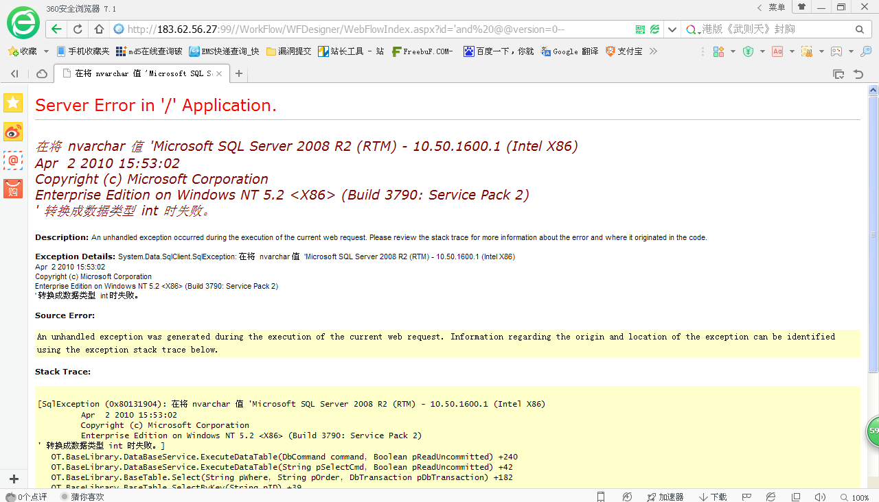Click the tab list icon
Screen dimensions: 879x502
(x=838, y=73)
